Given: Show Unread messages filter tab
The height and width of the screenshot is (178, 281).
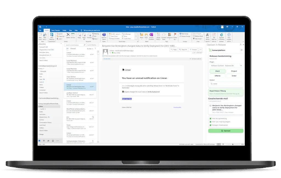Looking at the screenshot, I should click(x=73, y=49).
